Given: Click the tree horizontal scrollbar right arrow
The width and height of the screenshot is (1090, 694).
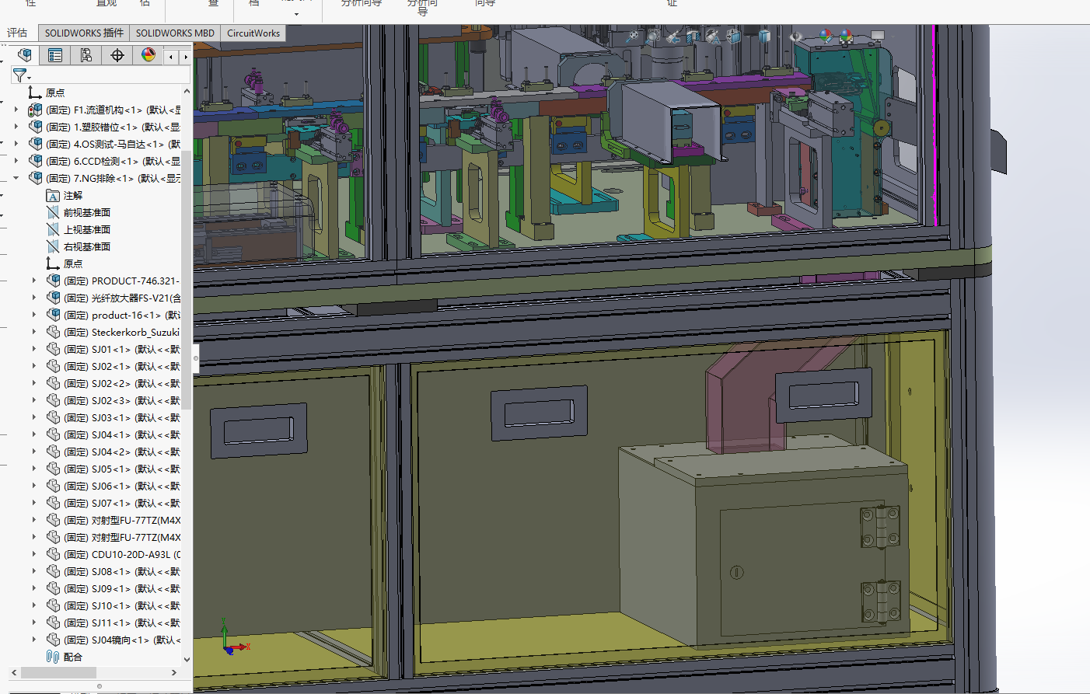Looking at the screenshot, I should [175, 672].
